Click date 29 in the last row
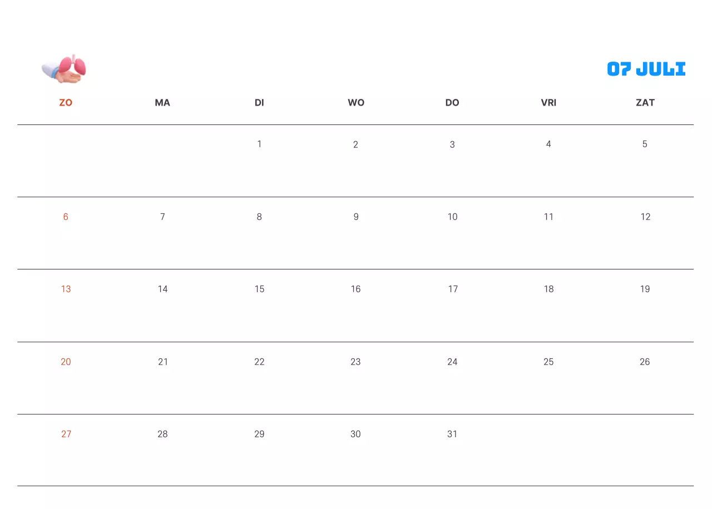Screen dimensions: 712x509 click(x=259, y=434)
